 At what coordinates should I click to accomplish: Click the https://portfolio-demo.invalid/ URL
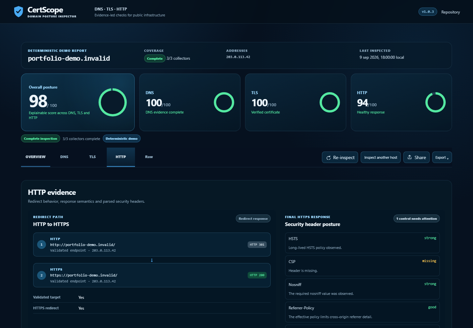point(84,275)
